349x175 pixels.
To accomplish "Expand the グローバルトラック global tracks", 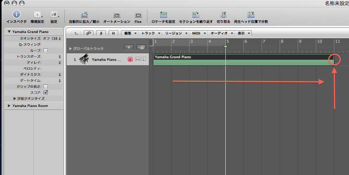I will pyautogui.click(x=70, y=48).
